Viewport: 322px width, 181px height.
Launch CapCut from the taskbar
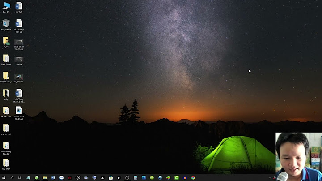pyautogui.click(x=102, y=178)
